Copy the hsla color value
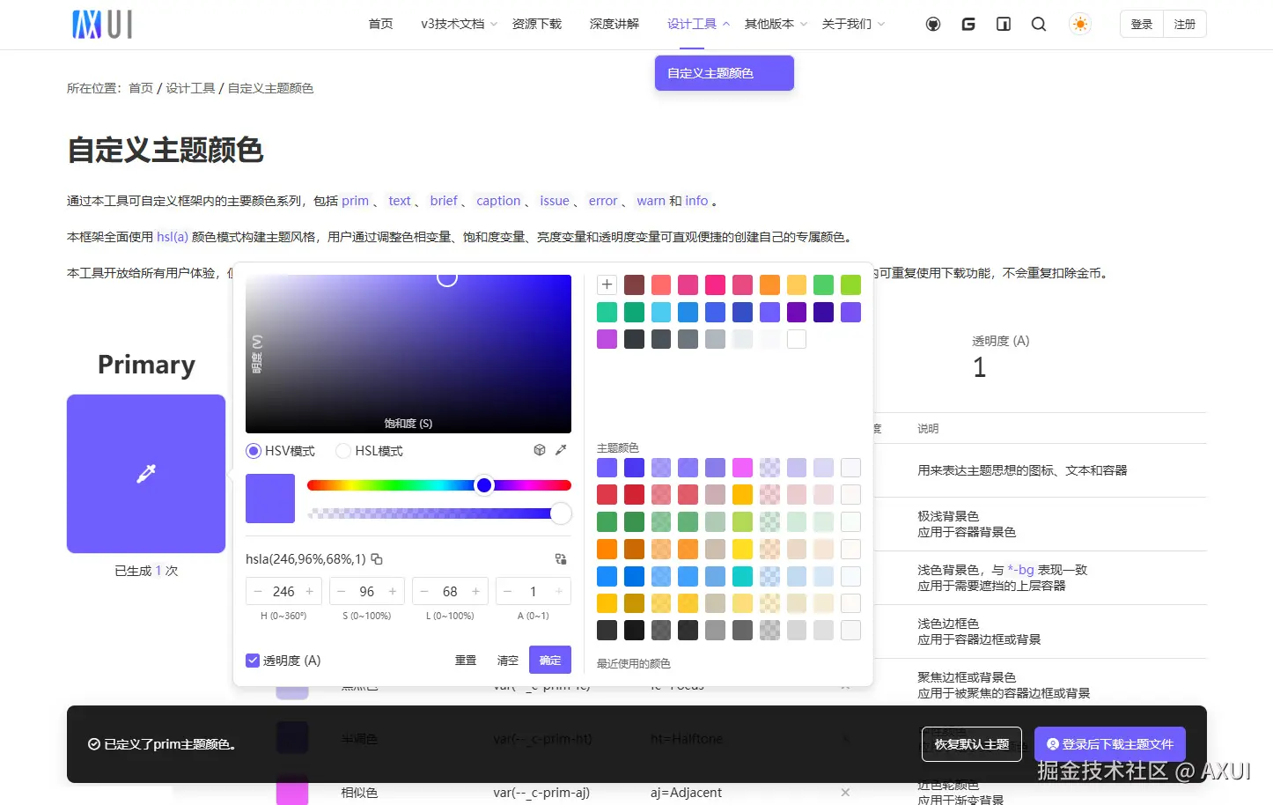 tap(377, 559)
